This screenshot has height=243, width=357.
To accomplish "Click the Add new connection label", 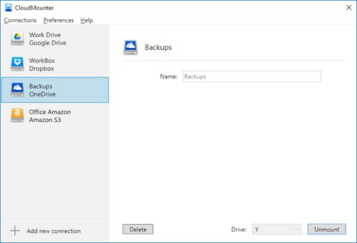I will click(54, 231).
